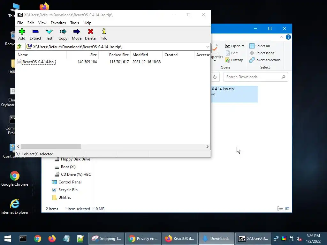Image resolution: width=327 pixels, height=245 pixels.
Task: Switch Explorer to details view icon
Action: (x=280, y=209)
